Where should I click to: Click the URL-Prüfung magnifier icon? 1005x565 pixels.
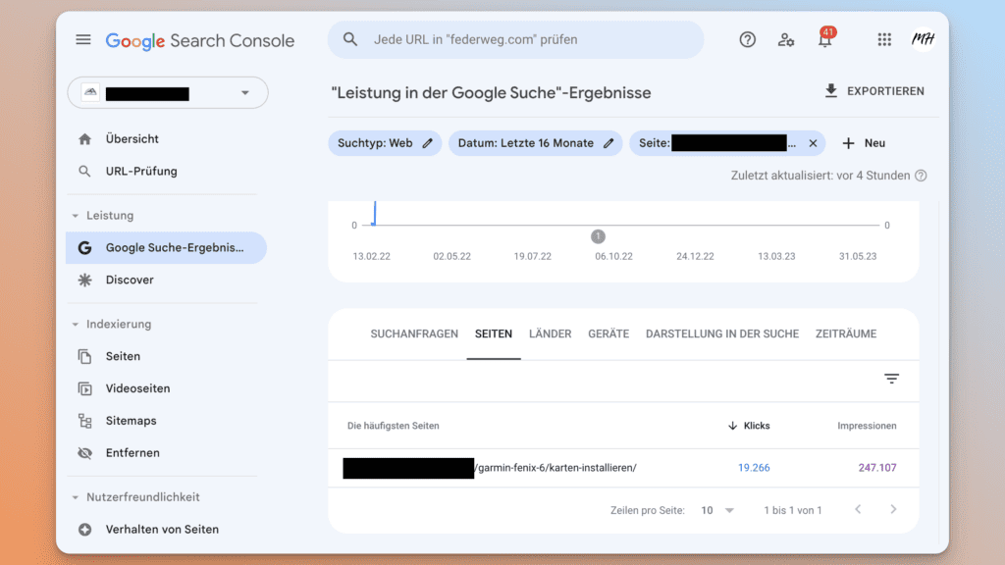click(x=84, y=171)
